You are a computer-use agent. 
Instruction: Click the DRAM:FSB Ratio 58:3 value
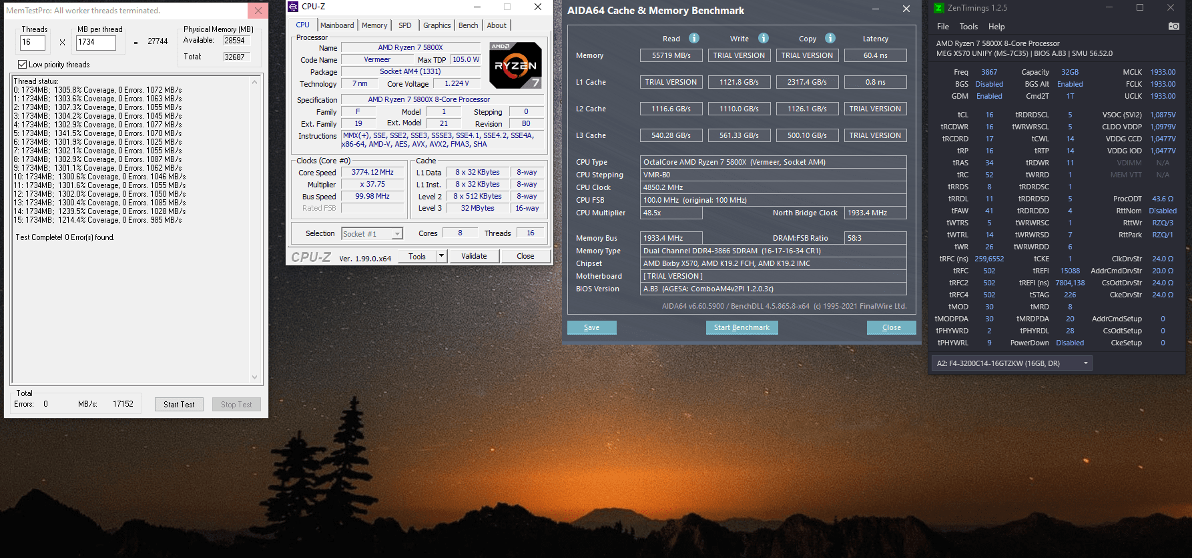875,238
